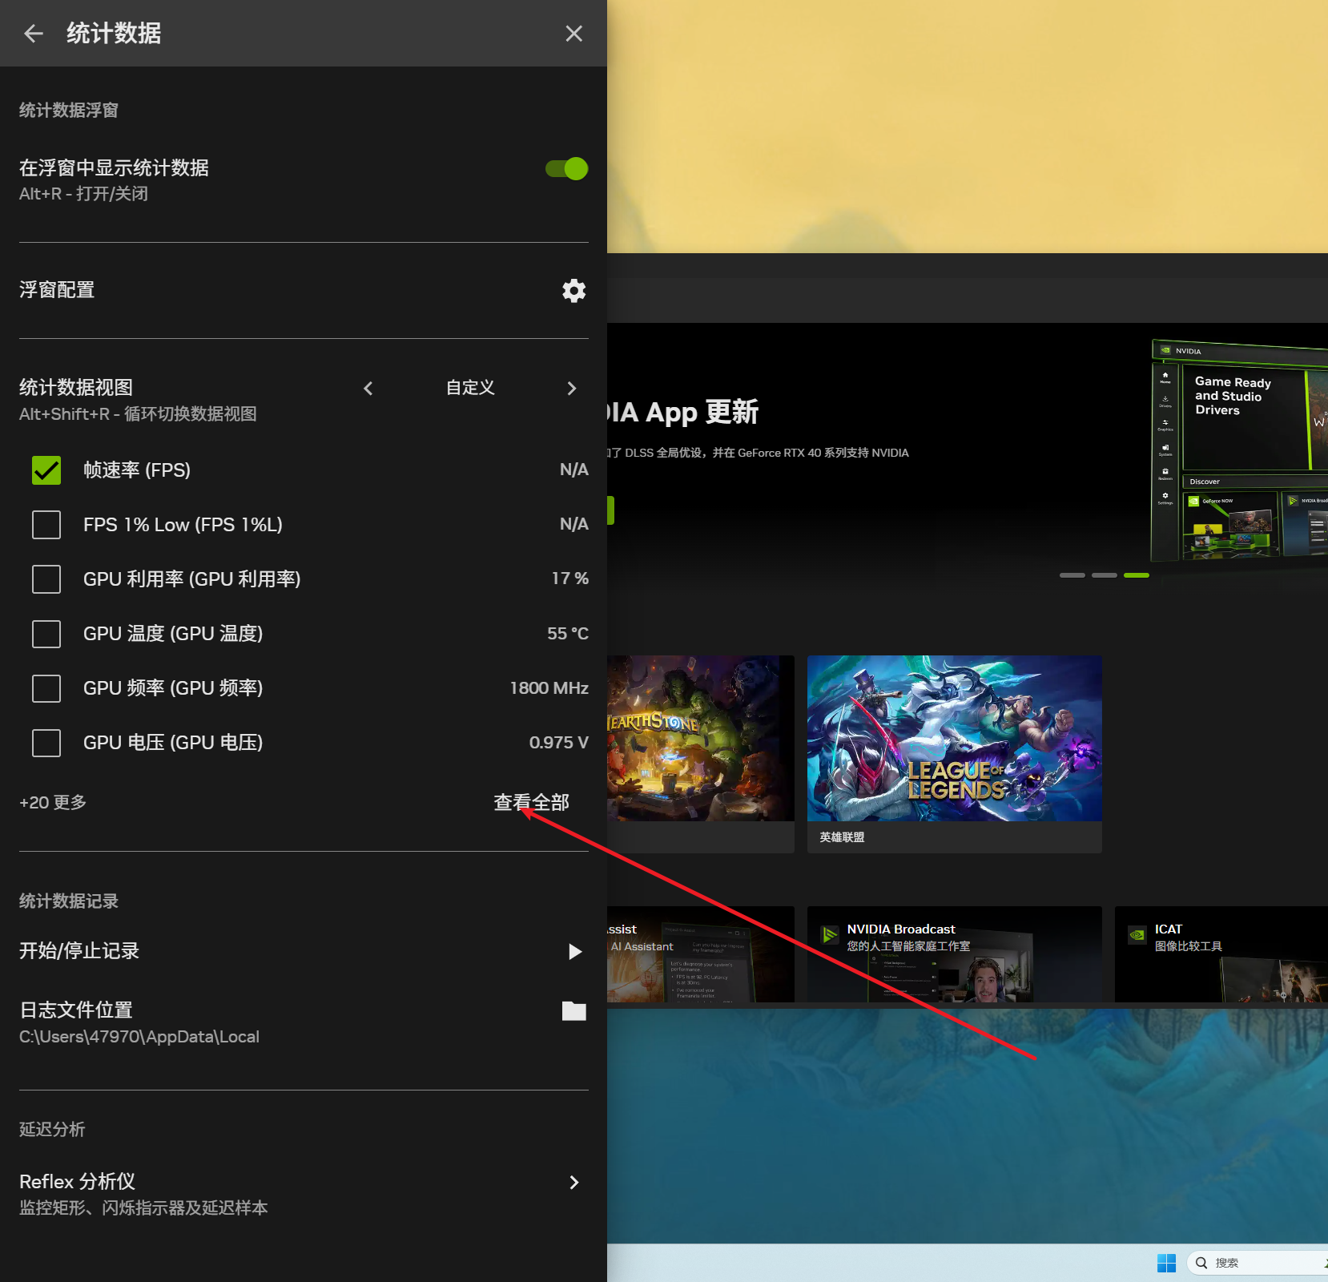Image resolution: width=1328 pixels, height=1282 pixels.
Task: Switch to previous statistics view
Action: [x=368, y=389]
